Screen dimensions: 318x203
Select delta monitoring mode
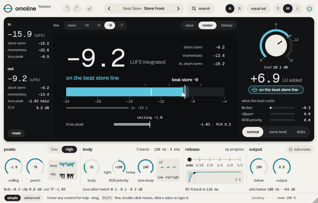point(301,132)
